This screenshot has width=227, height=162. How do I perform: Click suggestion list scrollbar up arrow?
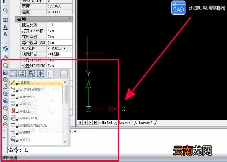(x=65, y=82)
